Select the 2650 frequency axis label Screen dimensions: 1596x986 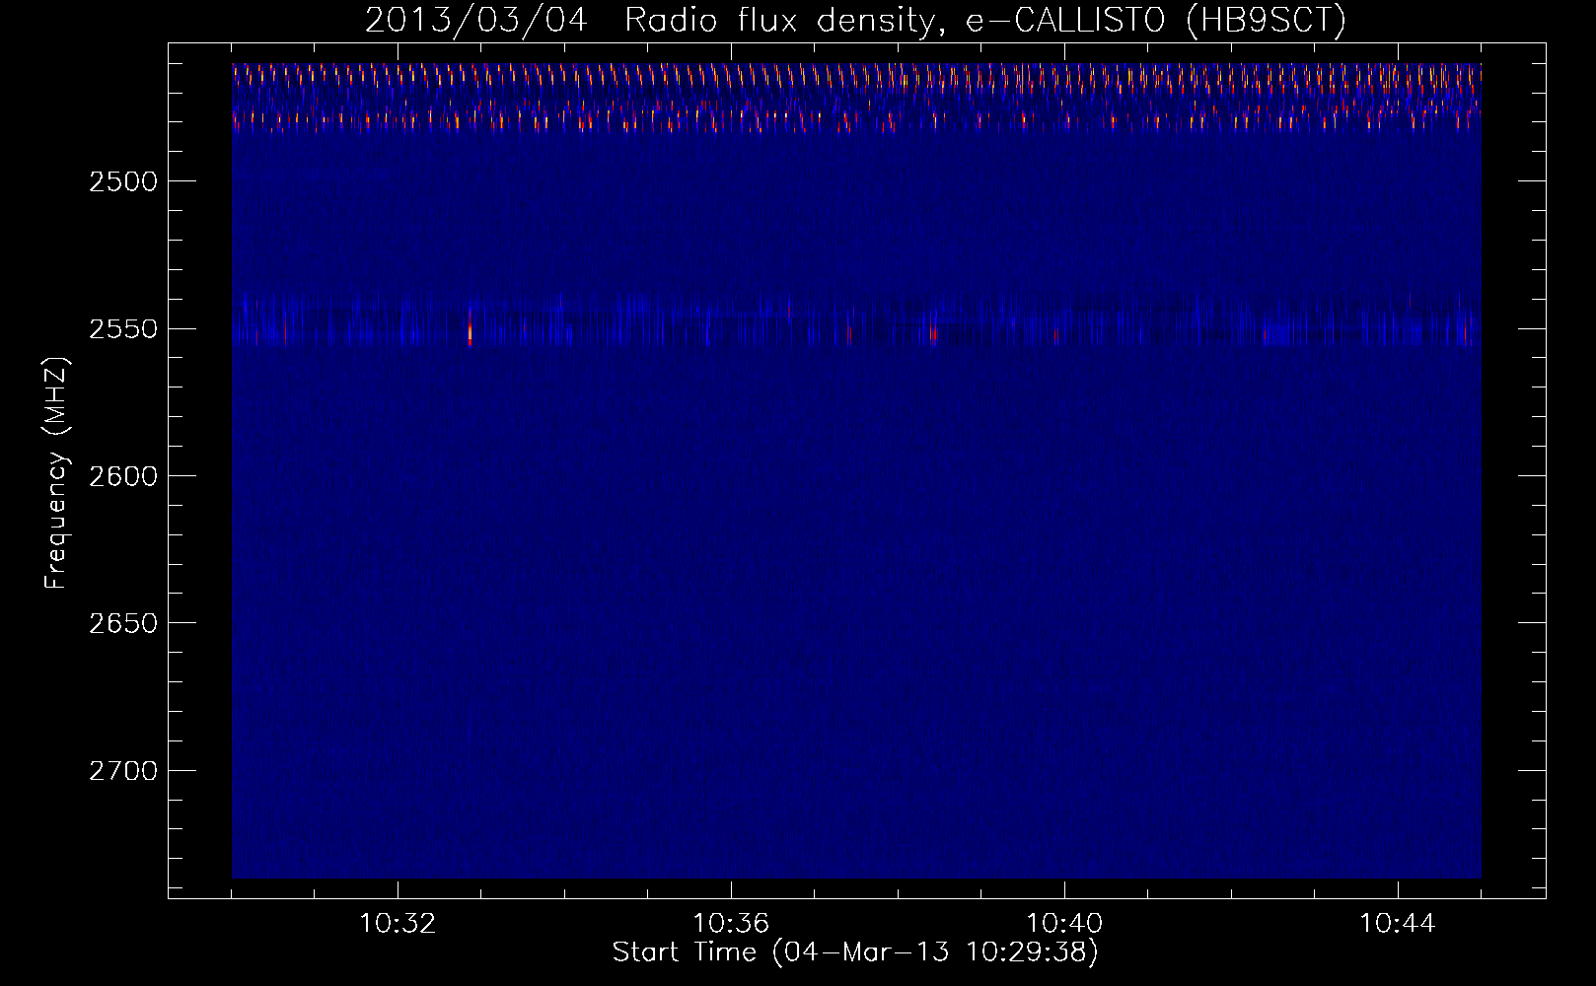pyautogui.click(x=123, y=623)
